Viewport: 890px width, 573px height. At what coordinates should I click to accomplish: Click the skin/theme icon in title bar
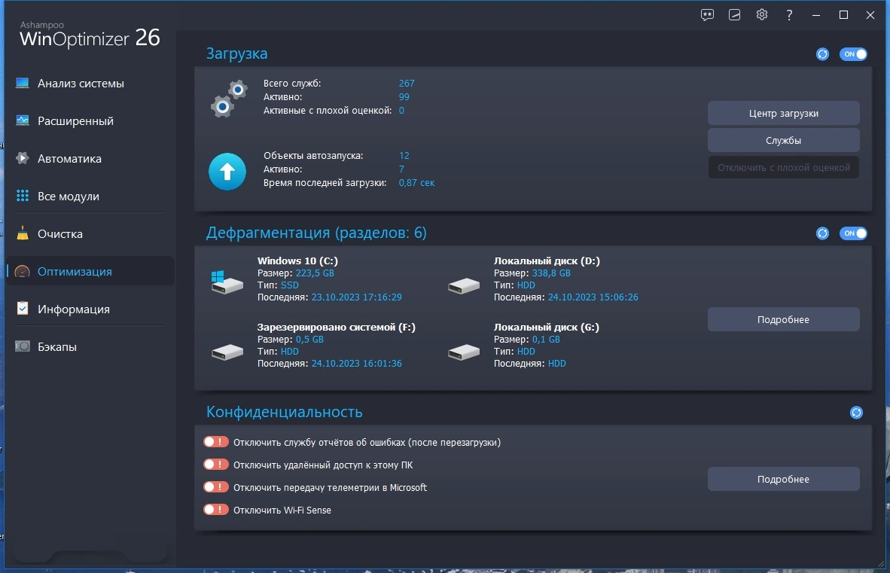(734, 15)
